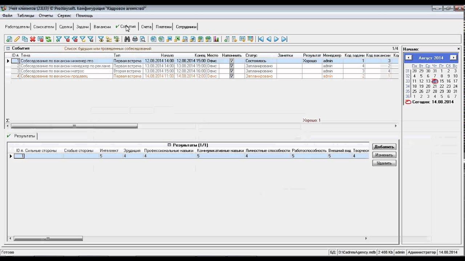Image resolution: width=465 pixels, height=261 pixels.
Task: Switch to the Платежи tab
Action: (x=163, y=27)
